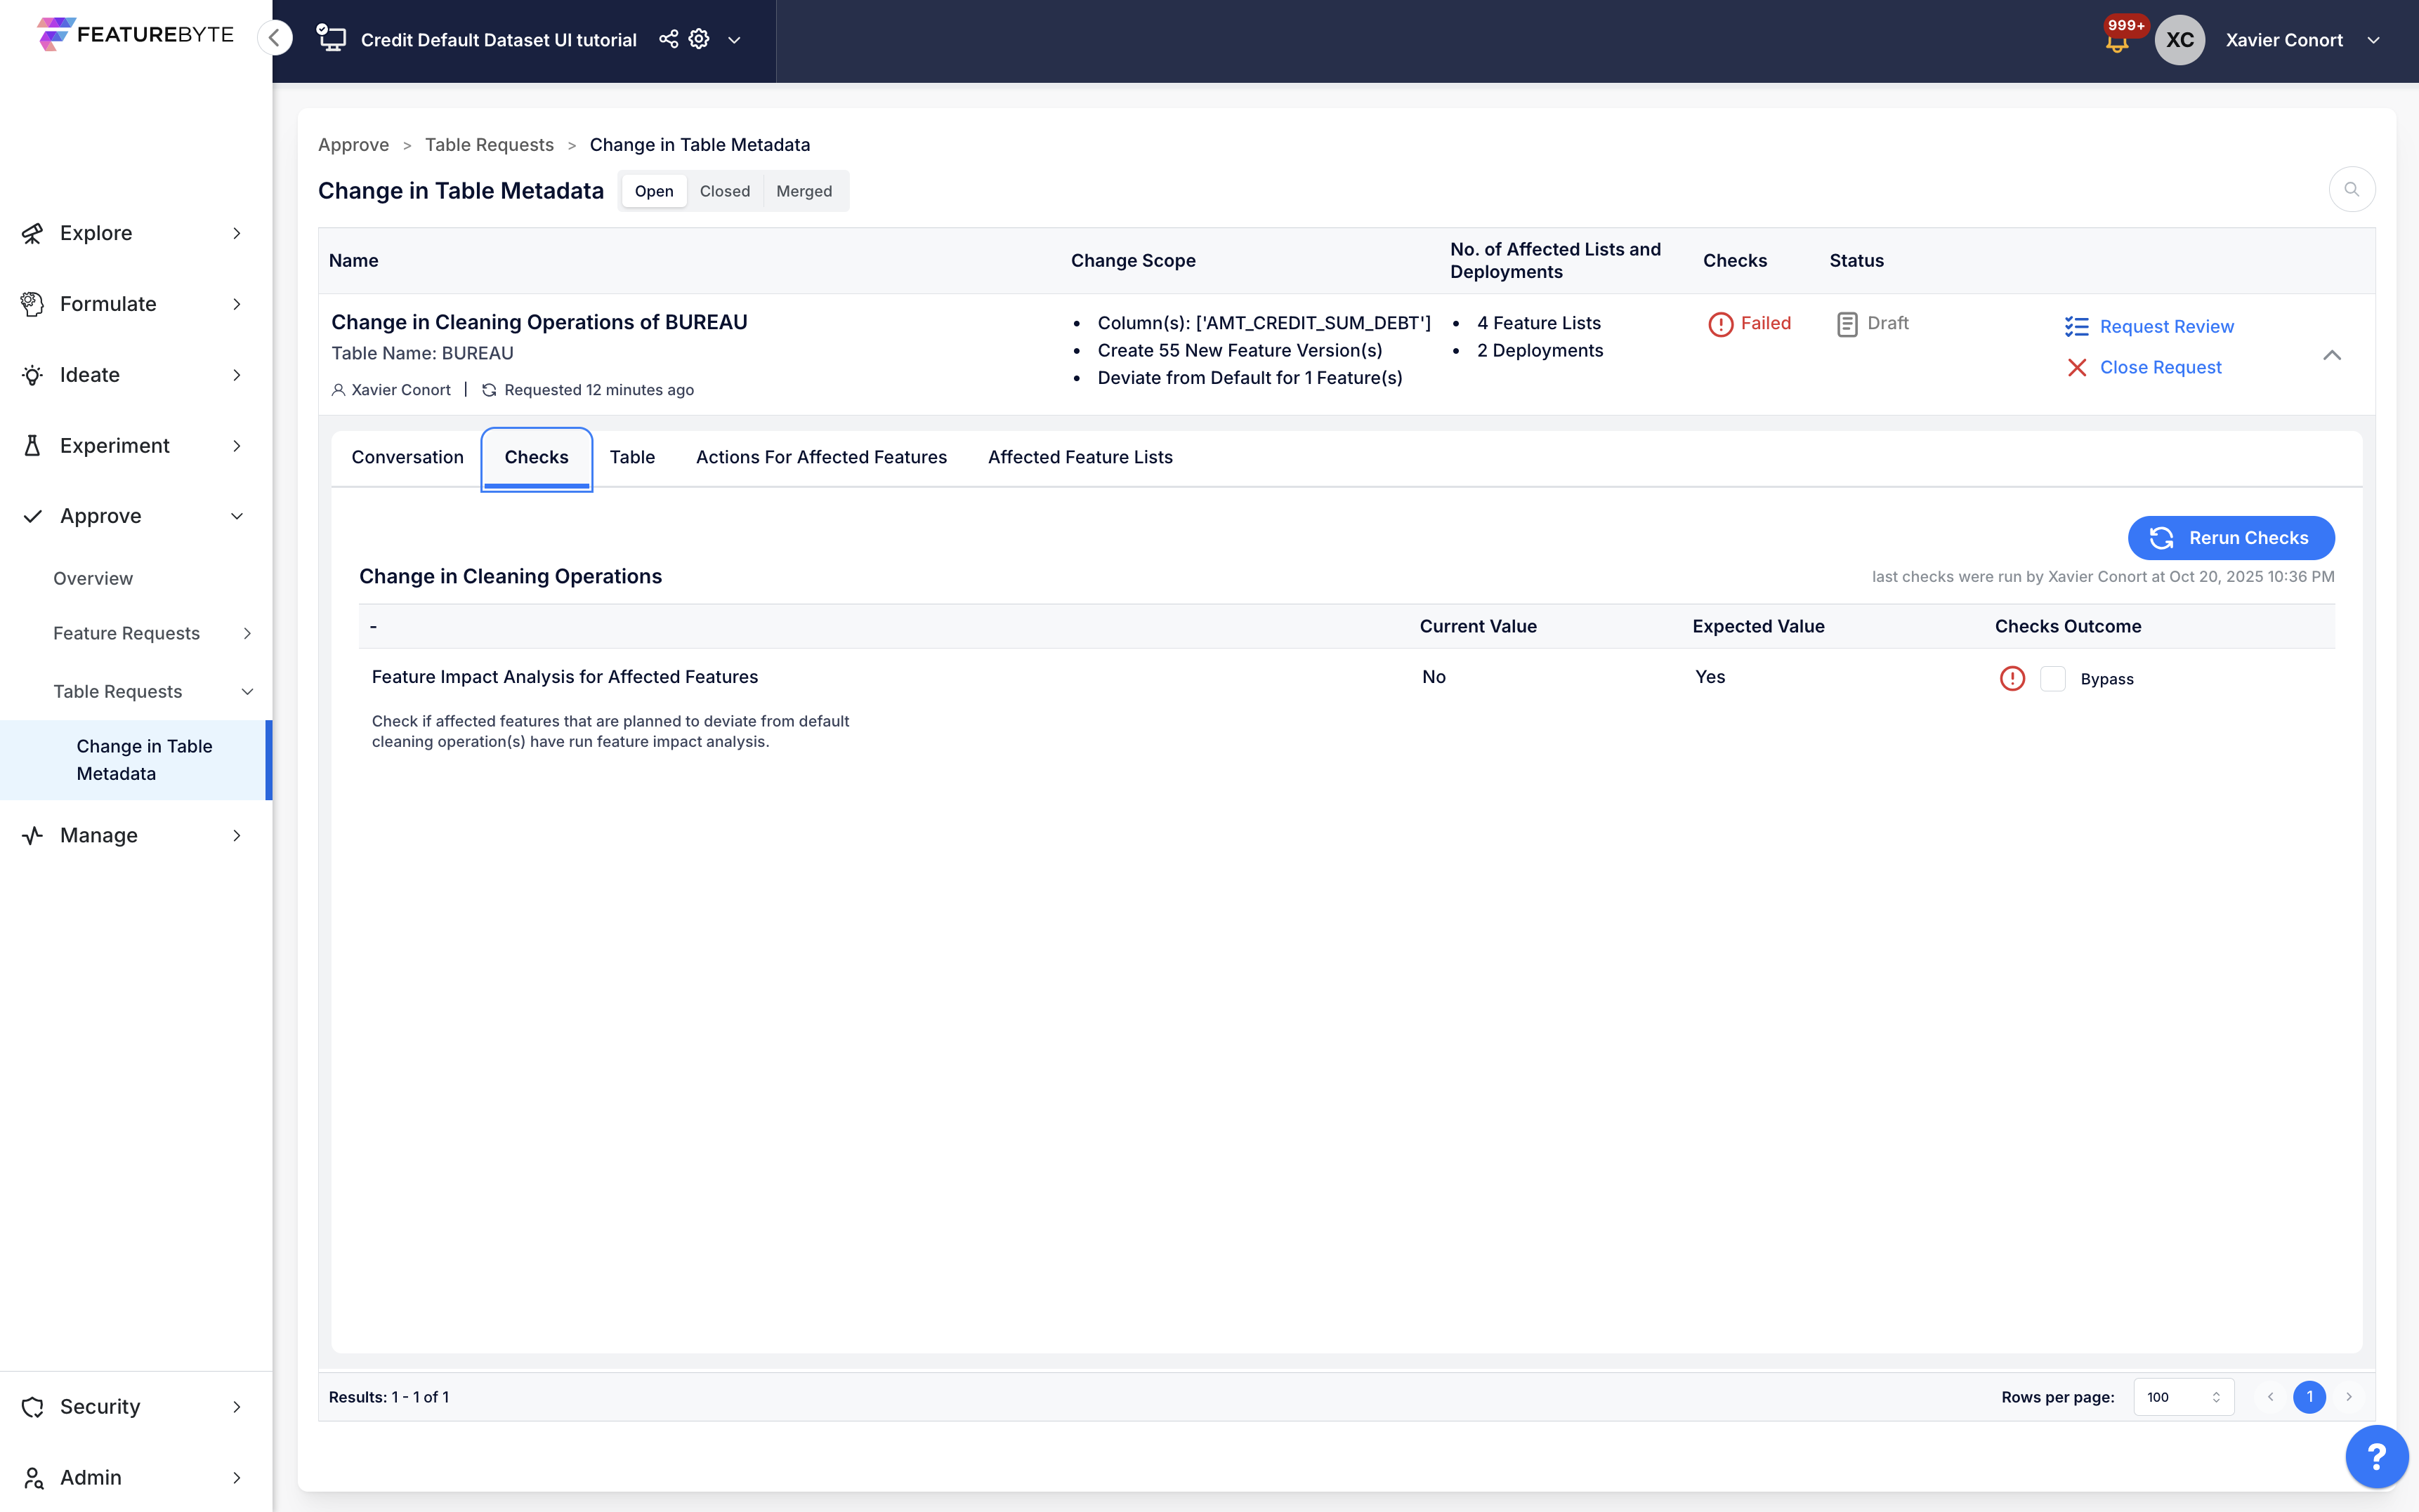This screenshot has height=1512, width=2419.
Task: Open catalog settings gear icon
Action: (x=700, y=39)
